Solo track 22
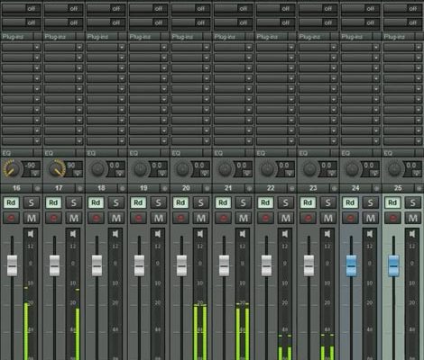The width and height of the screenshot is (424, 360). pos(285,202)
